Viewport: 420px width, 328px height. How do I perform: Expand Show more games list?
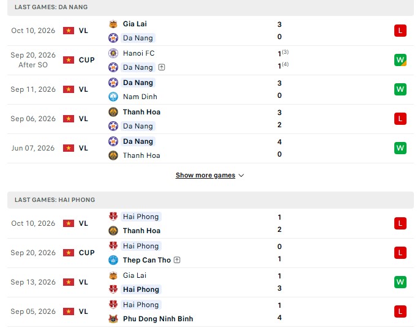pyautogui.click(x=205, y=175)
